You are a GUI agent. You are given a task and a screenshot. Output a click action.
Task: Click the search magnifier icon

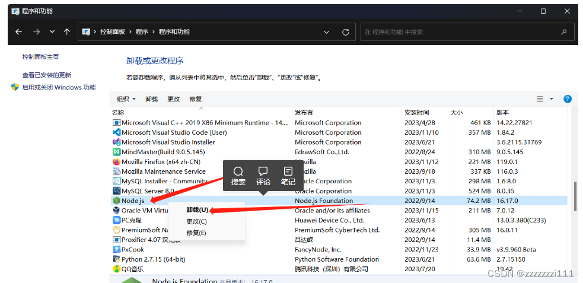click(564, 32)
